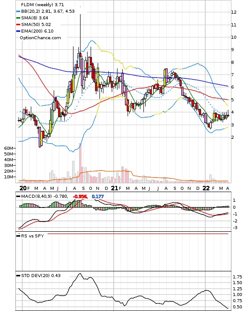Click the dark blue EMA(200) legend swatch
Image resolution: width=249 pixels, height=311 pixels.
pos(18,31)
